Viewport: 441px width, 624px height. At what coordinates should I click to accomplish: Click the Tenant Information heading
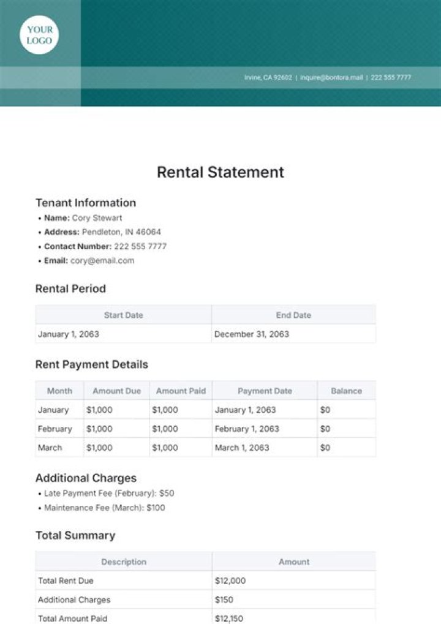[x=86, y=203]
